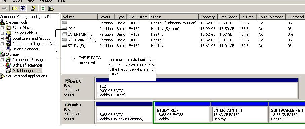Click the Device Manager icon
The height and width of the screenshot is (129, 305).
coord(8,49)
